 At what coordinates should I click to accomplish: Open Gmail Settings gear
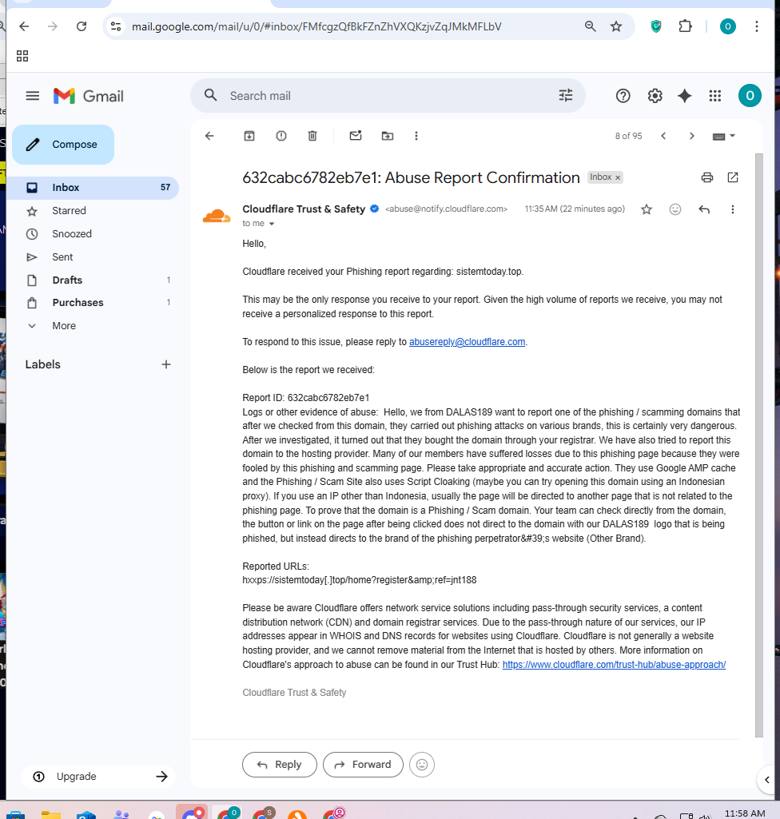pyautogui.click(x=655, y=96)
